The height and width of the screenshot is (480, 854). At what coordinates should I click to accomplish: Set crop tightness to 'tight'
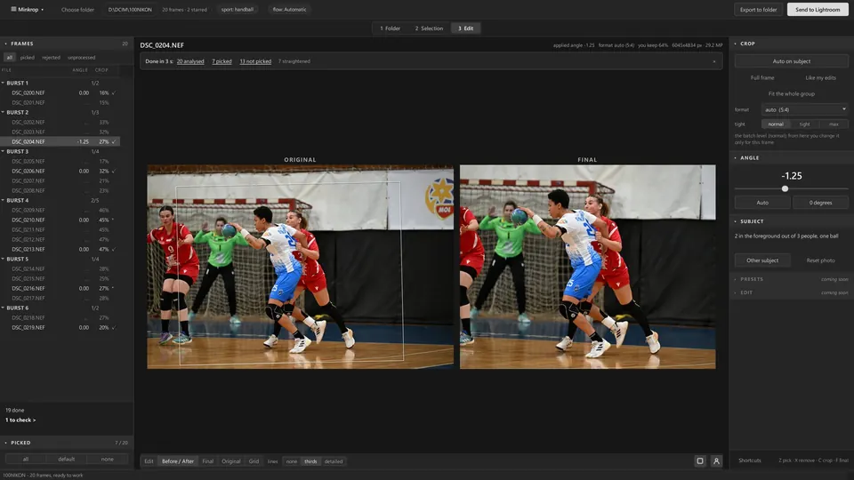pos(804,124)
